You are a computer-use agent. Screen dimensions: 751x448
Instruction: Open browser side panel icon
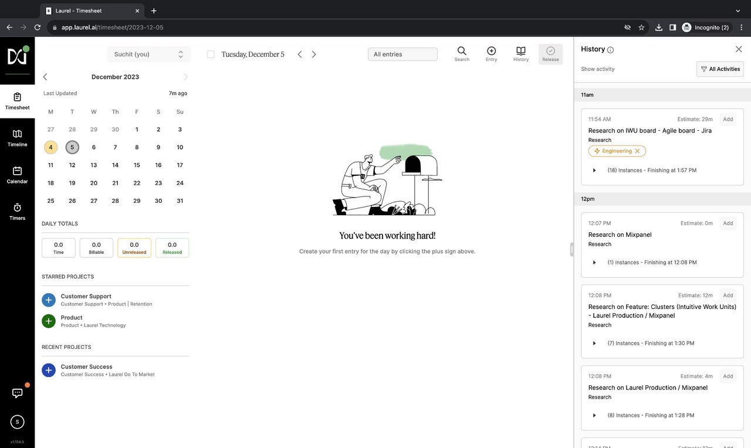pyautogui.click(x=672, y=27)
